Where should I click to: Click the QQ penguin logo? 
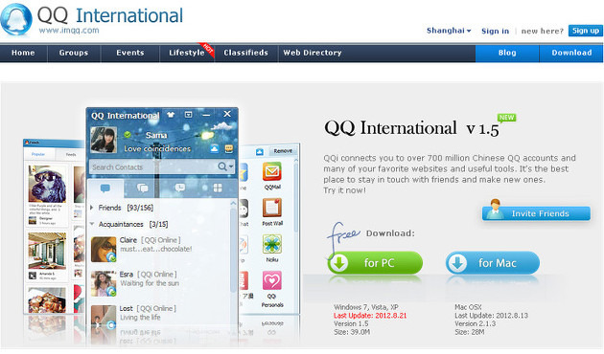click(15, 19)
